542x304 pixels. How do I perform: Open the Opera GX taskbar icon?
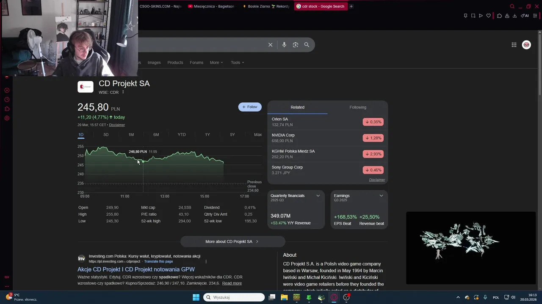[334, 297]
